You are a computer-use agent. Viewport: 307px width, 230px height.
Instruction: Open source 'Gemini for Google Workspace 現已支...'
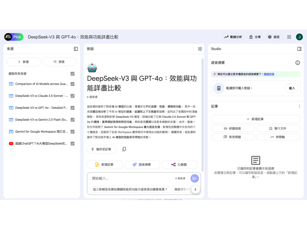pyautogui.click(x=41, y=132)
